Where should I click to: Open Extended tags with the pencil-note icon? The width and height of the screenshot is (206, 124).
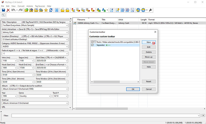112,10
